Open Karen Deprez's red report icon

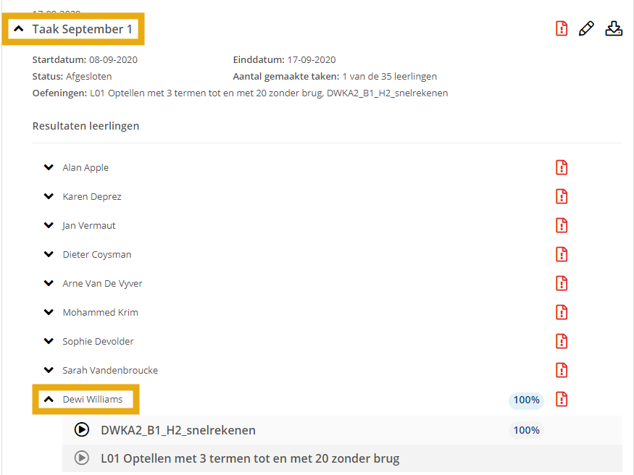coord(562,196)
